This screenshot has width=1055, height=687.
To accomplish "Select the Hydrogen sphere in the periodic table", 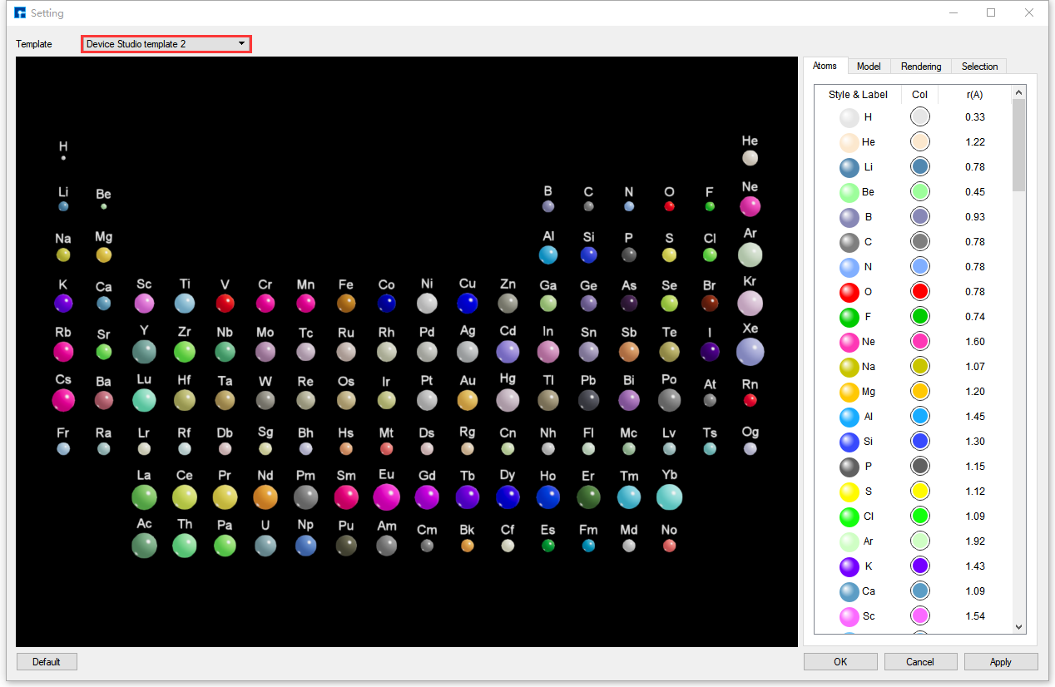I will pyautogui.click(x=63, y=158).
